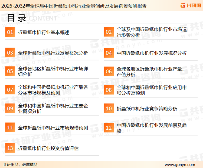Select chapter title 全球各地区折叠纸巾机行业产量、产值分析
Image resolution: width=203 pixels, height=168 pixels.
[x=150, y=72]
